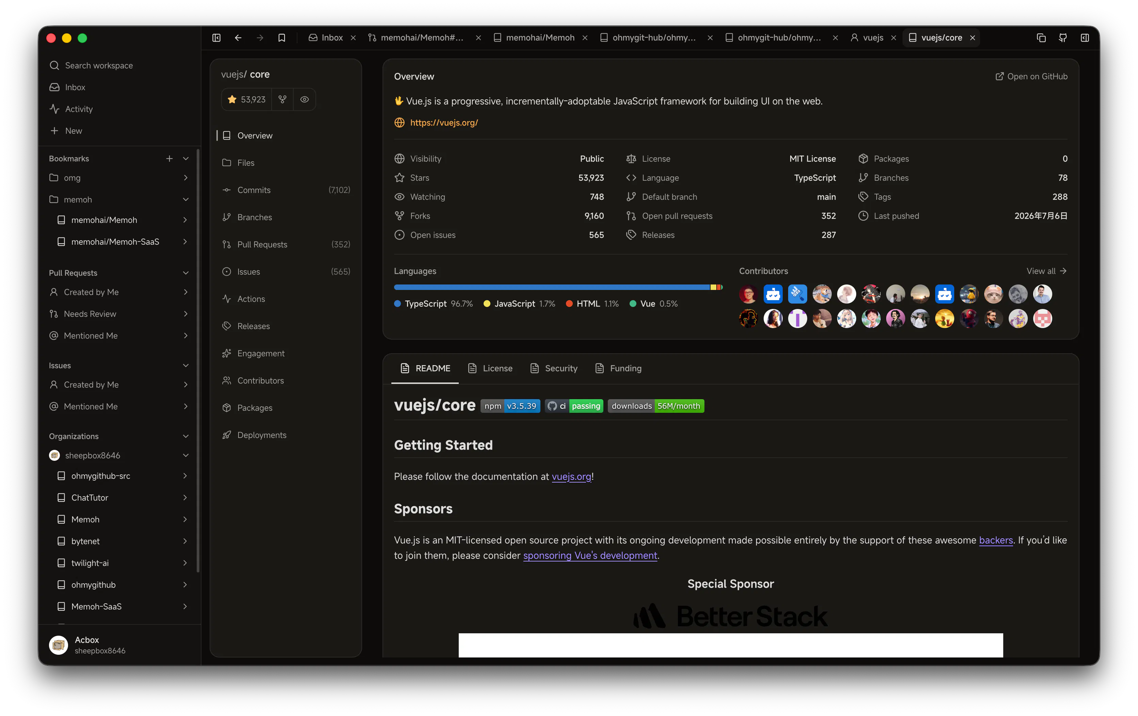Viewport: 1138px width, 716px height.
Task: Open Deployments in repo navigation
Action: click(286, 435)
